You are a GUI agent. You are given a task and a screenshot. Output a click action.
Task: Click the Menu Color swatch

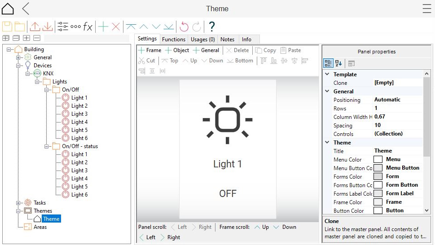[378, 159]
